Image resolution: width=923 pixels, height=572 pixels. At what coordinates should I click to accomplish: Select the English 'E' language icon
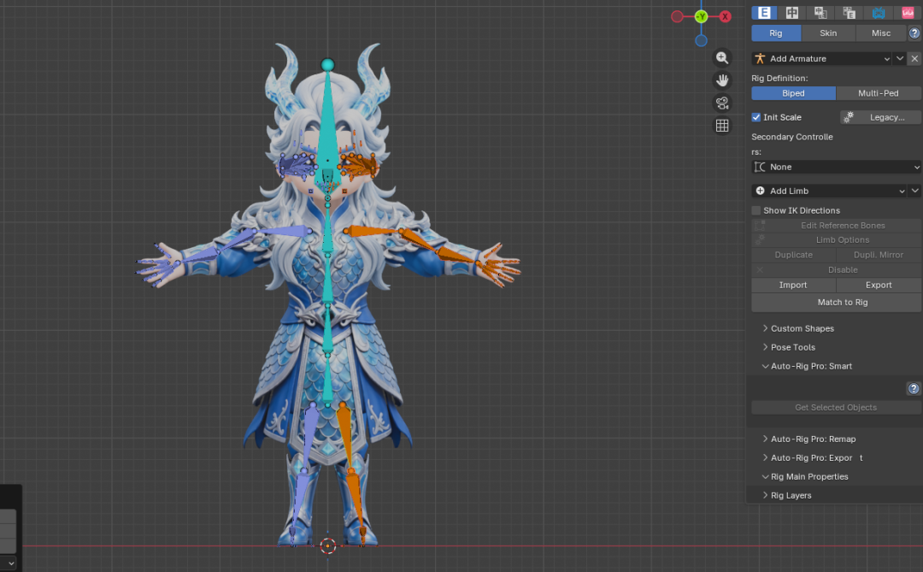(764, 12)
